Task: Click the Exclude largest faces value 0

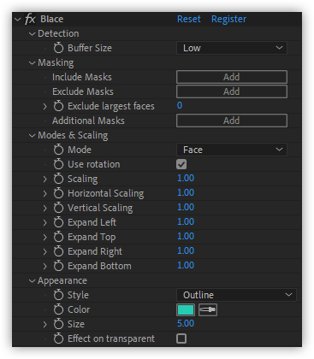Action: coord(180,105)
